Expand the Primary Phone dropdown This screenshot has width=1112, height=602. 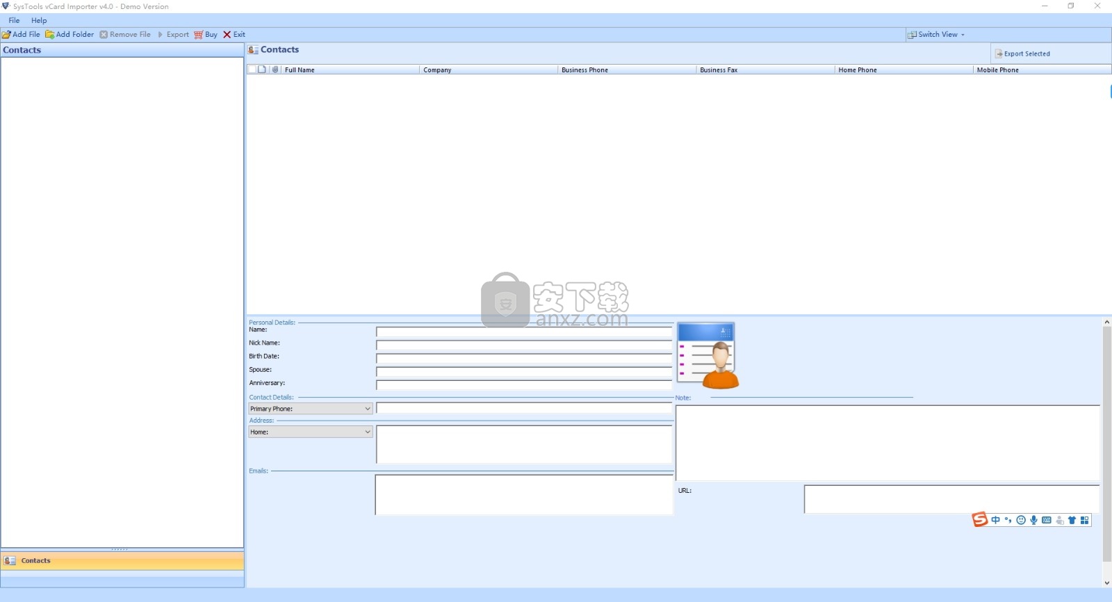coord(311,409)
